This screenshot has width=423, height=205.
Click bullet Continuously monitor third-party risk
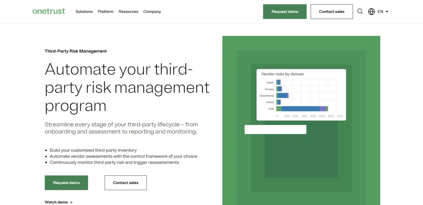[x=114, y=163]
